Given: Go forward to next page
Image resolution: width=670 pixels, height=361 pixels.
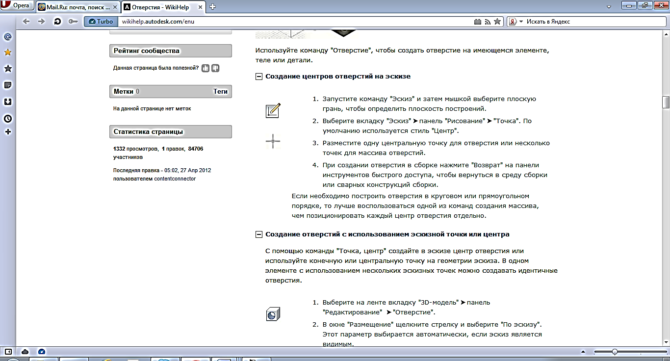Looking at the screenshot, I should pos(42,22).
